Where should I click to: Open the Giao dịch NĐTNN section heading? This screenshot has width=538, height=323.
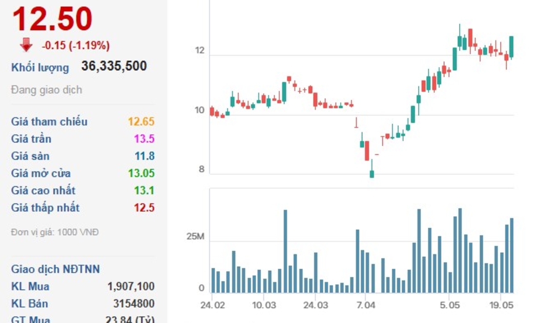click(55, 269)
